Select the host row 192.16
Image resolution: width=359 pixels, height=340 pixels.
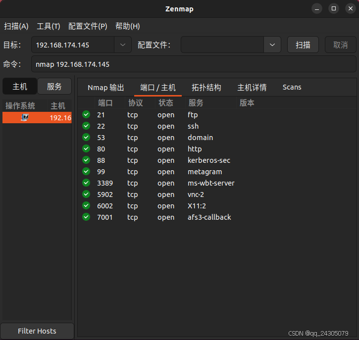click(x=37, y=118)
